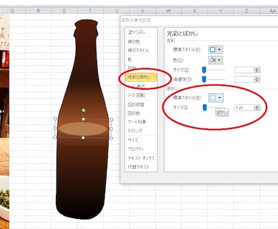The image size is (278, 229).
Task: Open the glow 色(C) color dropdown
Action: point(216,60)
